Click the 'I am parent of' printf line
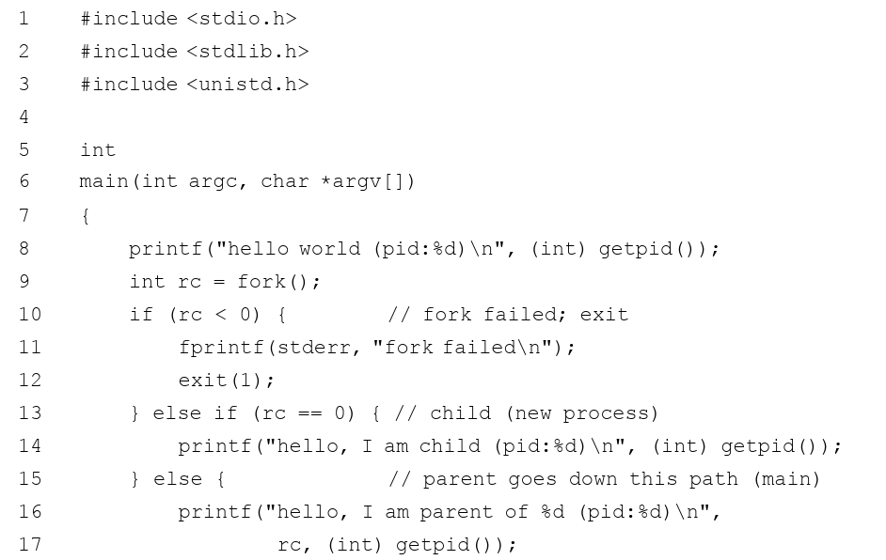The height and width of the screenshot is (560, 886). (450, 512)
